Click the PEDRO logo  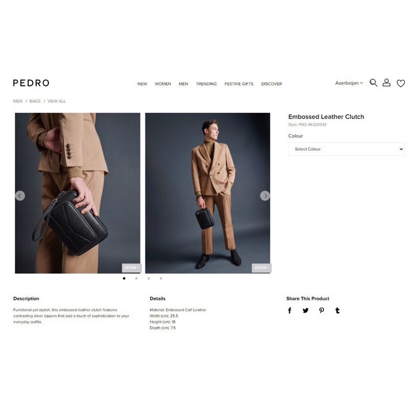point(31,83)
